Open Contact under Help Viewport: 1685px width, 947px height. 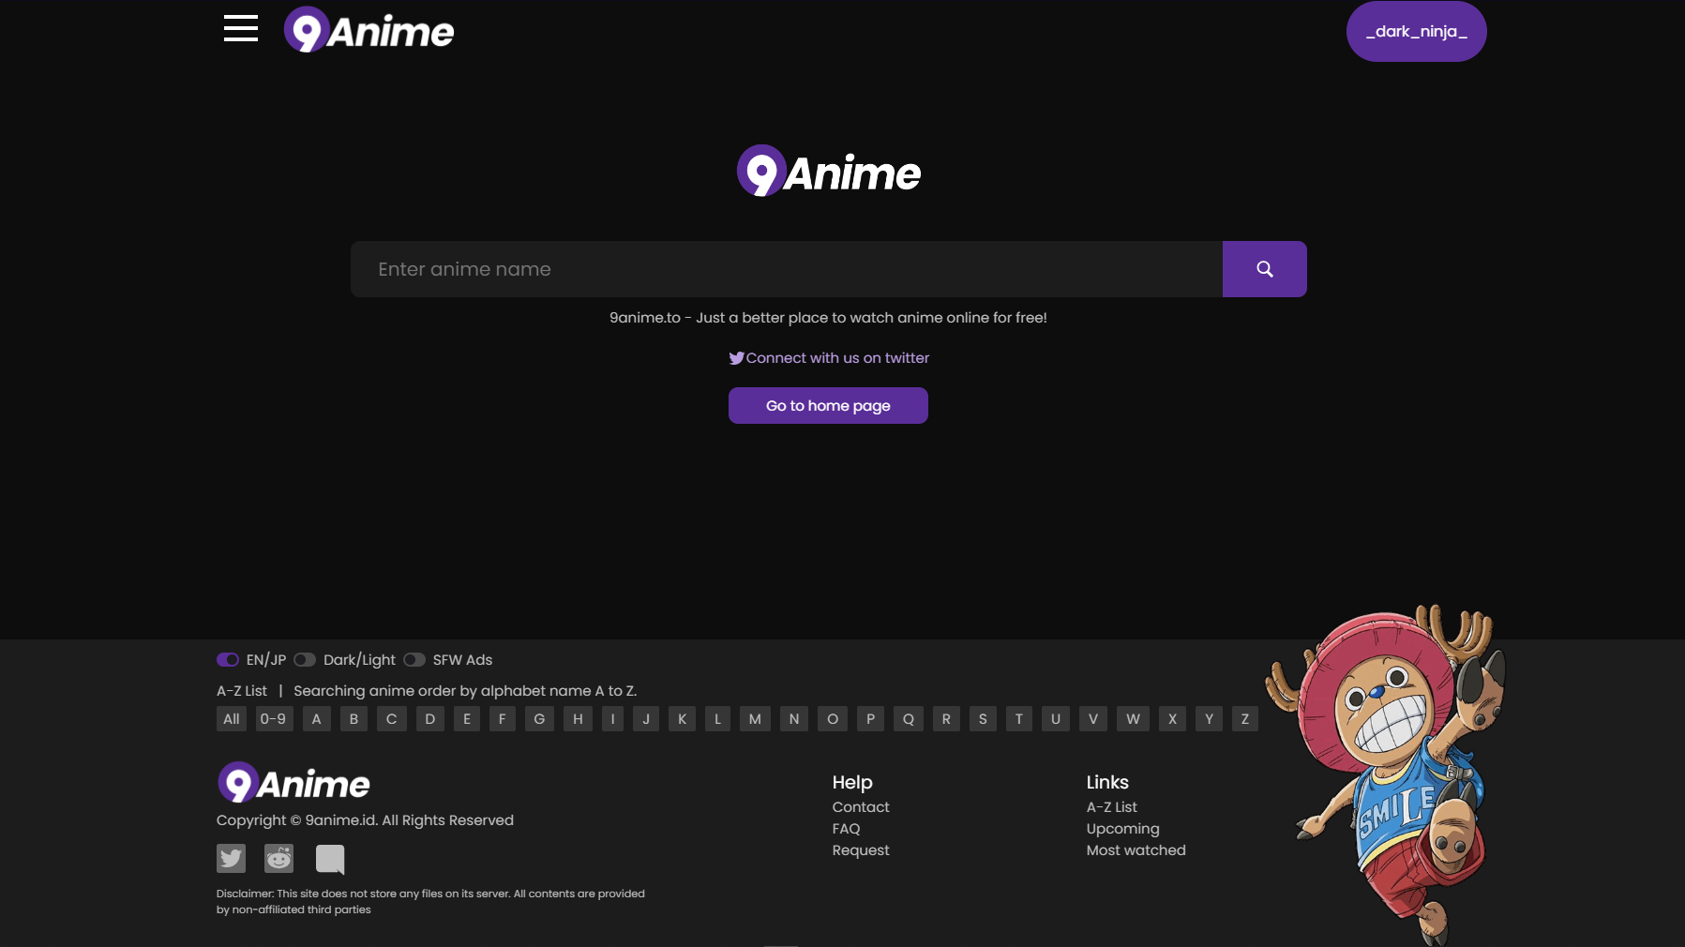click(861, 807)
